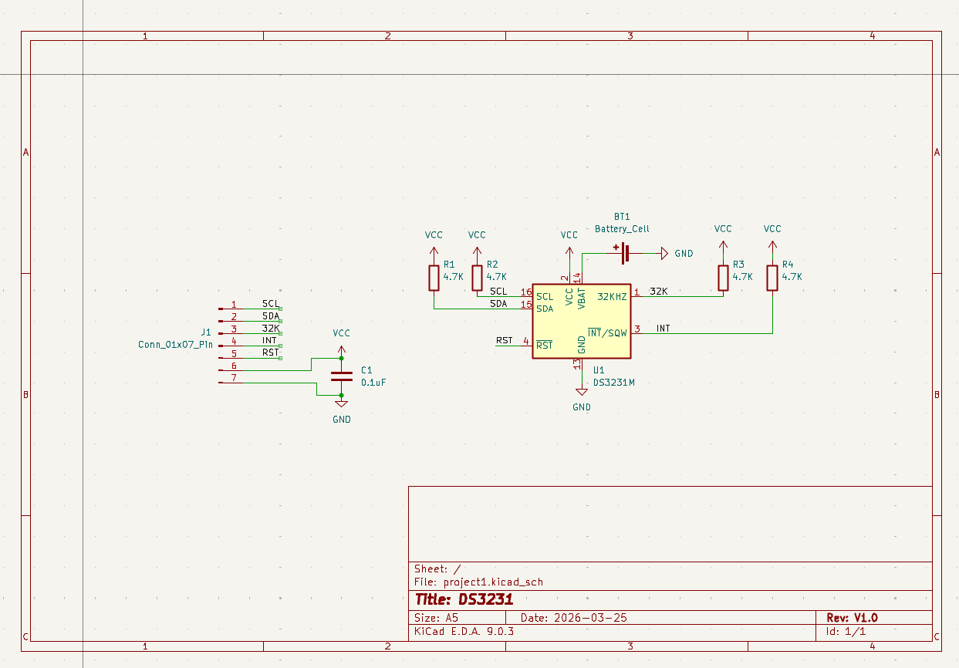
Task: Select capacitor C1 symbol
Action: coord(341,376)
